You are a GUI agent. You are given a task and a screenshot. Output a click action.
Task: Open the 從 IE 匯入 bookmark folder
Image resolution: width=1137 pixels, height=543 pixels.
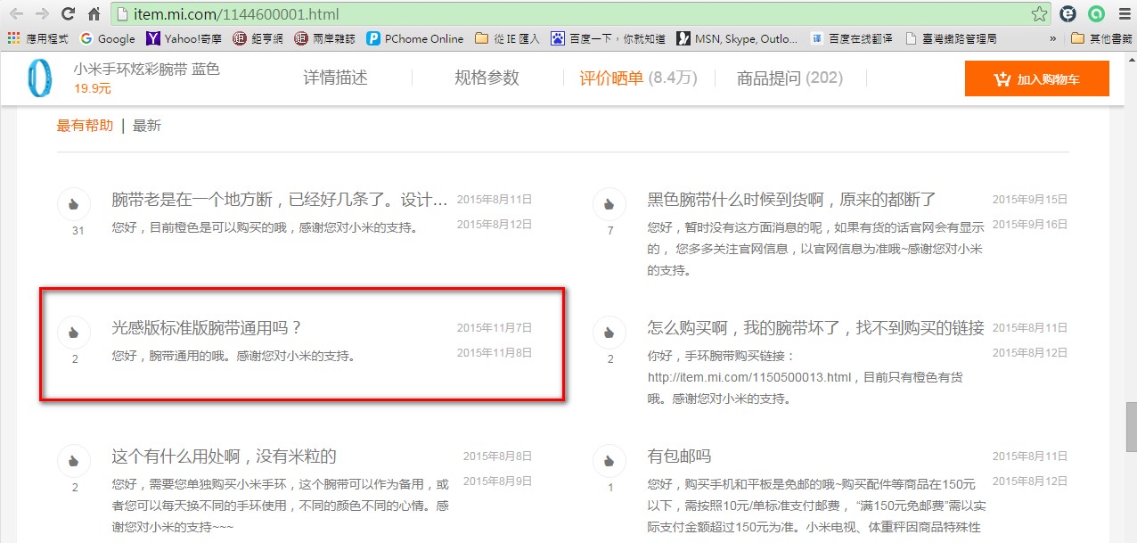tap(508, 38)
